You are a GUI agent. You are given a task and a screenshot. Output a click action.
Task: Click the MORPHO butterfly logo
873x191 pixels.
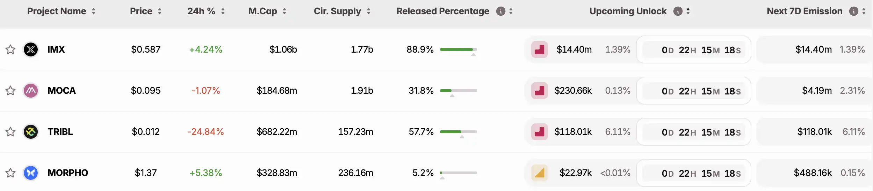coord(31,173)
